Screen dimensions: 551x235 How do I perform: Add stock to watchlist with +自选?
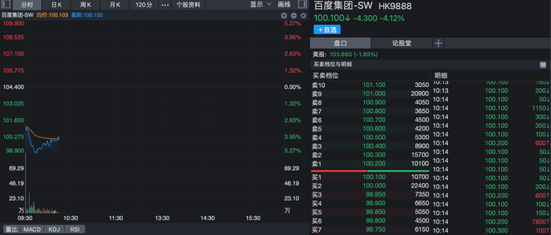point(327,30)
